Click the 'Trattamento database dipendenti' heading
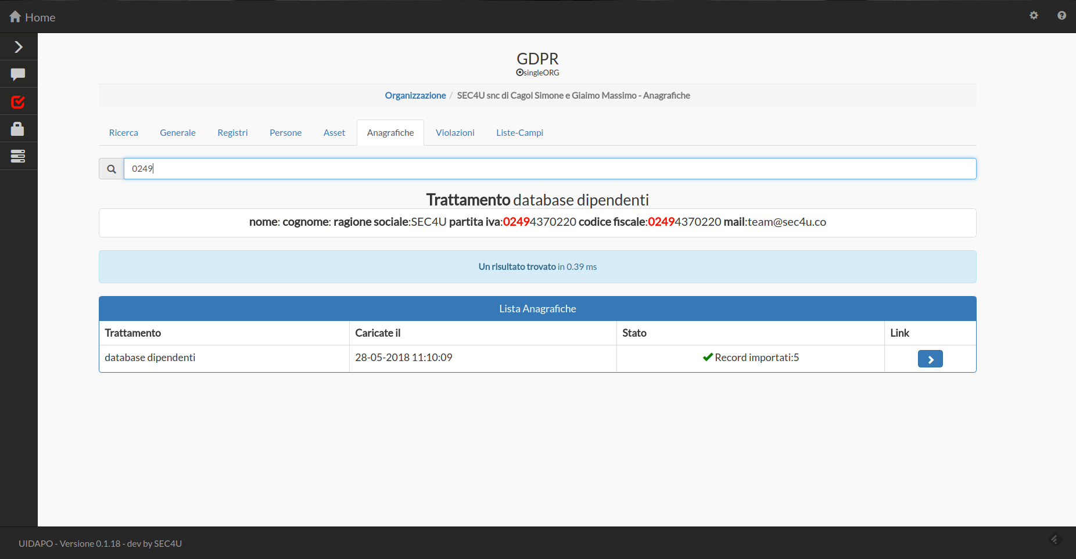 click(537, 200)
